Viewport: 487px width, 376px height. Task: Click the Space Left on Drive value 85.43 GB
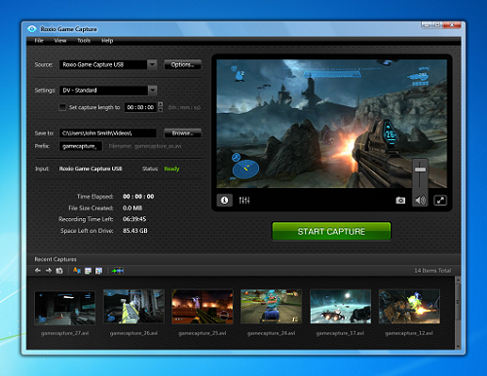[x=135, y=231]
